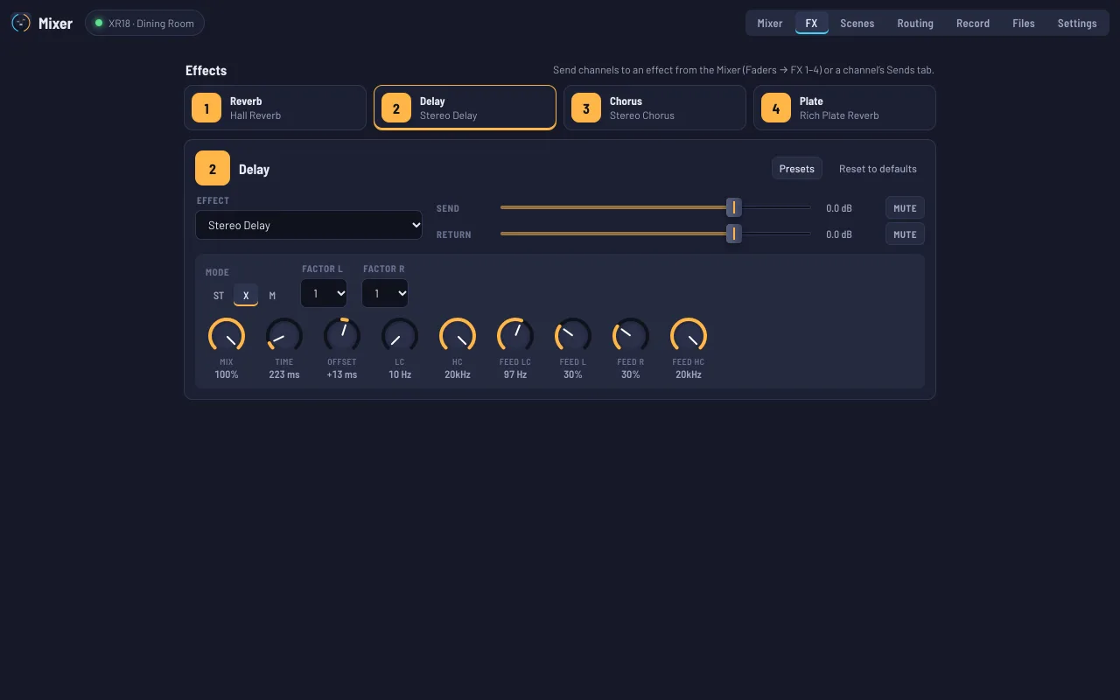Screen dimensions: 1120x700
Task: Click the LC knob
Action: click(x=400, y=336)
